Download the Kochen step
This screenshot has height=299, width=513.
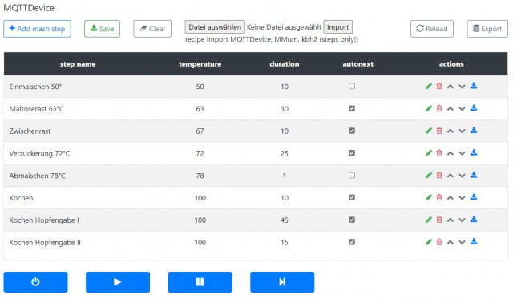pos(474,197)
